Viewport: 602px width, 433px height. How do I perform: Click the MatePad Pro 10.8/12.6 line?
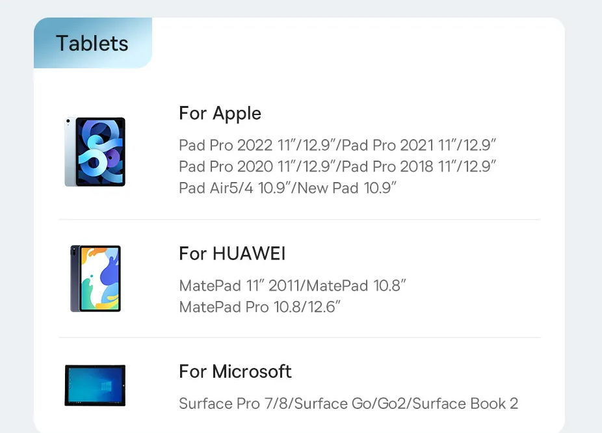[260, 307]
